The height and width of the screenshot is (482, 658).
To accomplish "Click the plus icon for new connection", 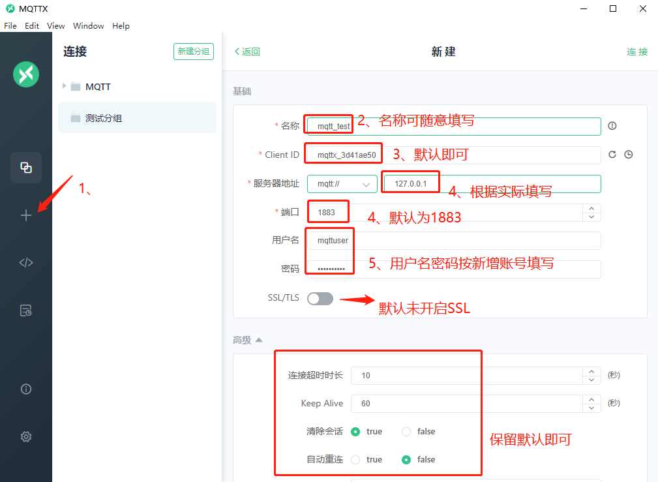I will [x=26, y=215].
